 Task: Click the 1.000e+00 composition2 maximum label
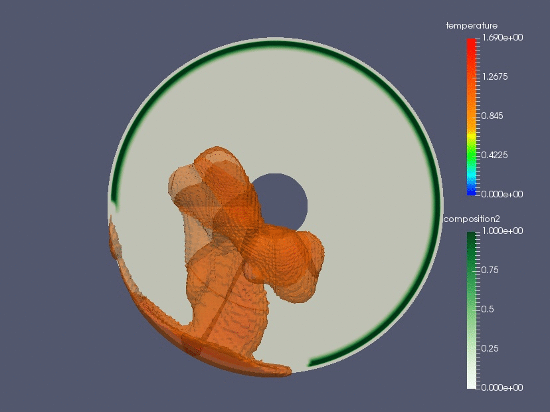[502, 231]
